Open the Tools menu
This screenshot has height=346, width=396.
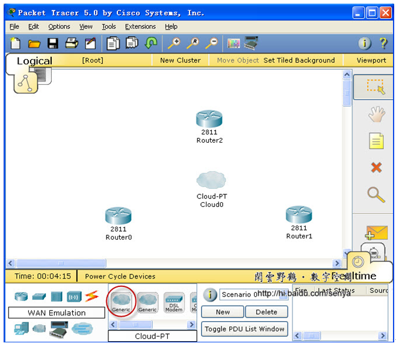[108, 26]
